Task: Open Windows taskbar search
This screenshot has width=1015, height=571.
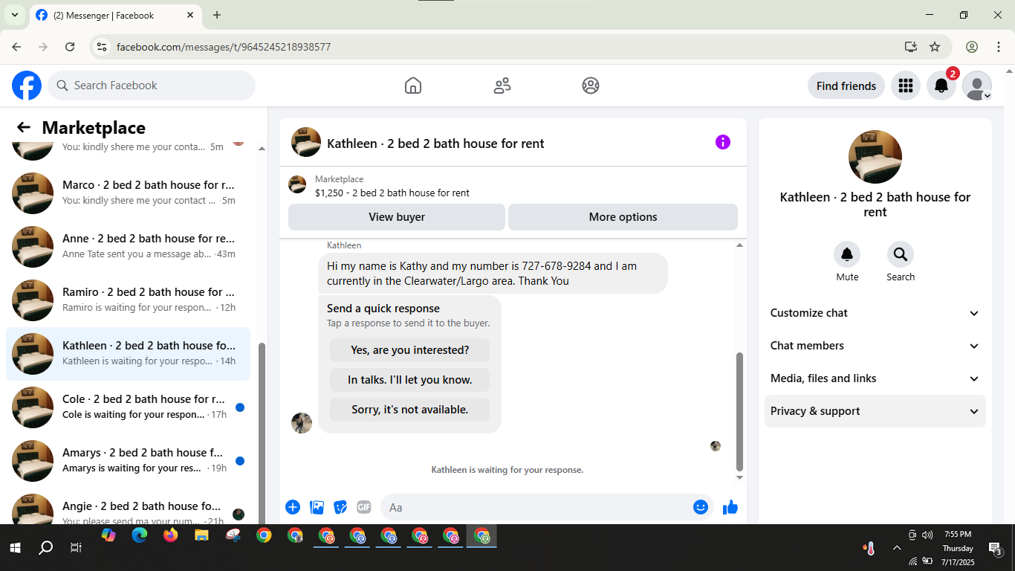Action: click(45, 548)
